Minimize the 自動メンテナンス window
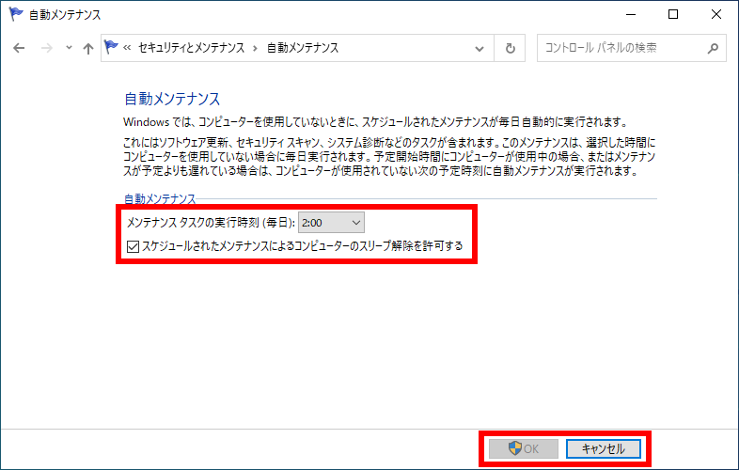 pos(630,14)
